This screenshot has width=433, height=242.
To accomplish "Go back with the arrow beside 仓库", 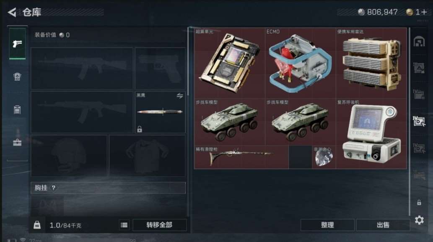I will click(x=12, y=12).
